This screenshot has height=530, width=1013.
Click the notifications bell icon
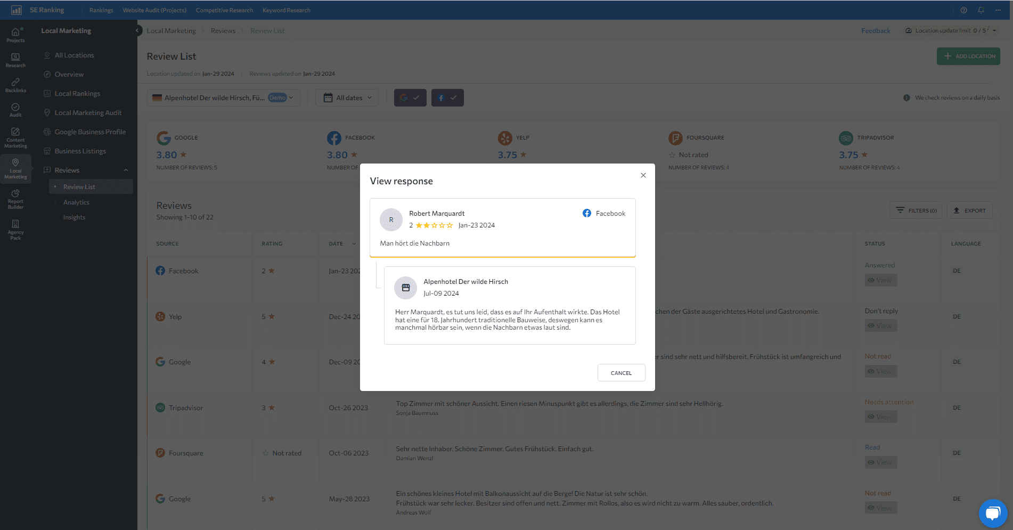(x=981, y=10)
